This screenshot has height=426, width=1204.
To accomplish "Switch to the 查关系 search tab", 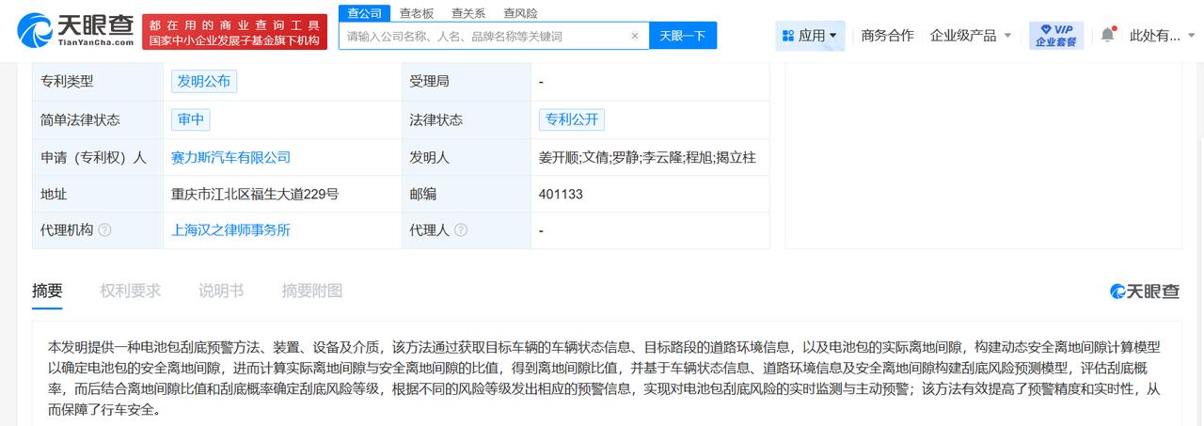I will coord(467,13).
